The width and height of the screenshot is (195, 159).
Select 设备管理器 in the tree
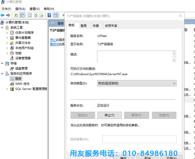click(23, 58)
